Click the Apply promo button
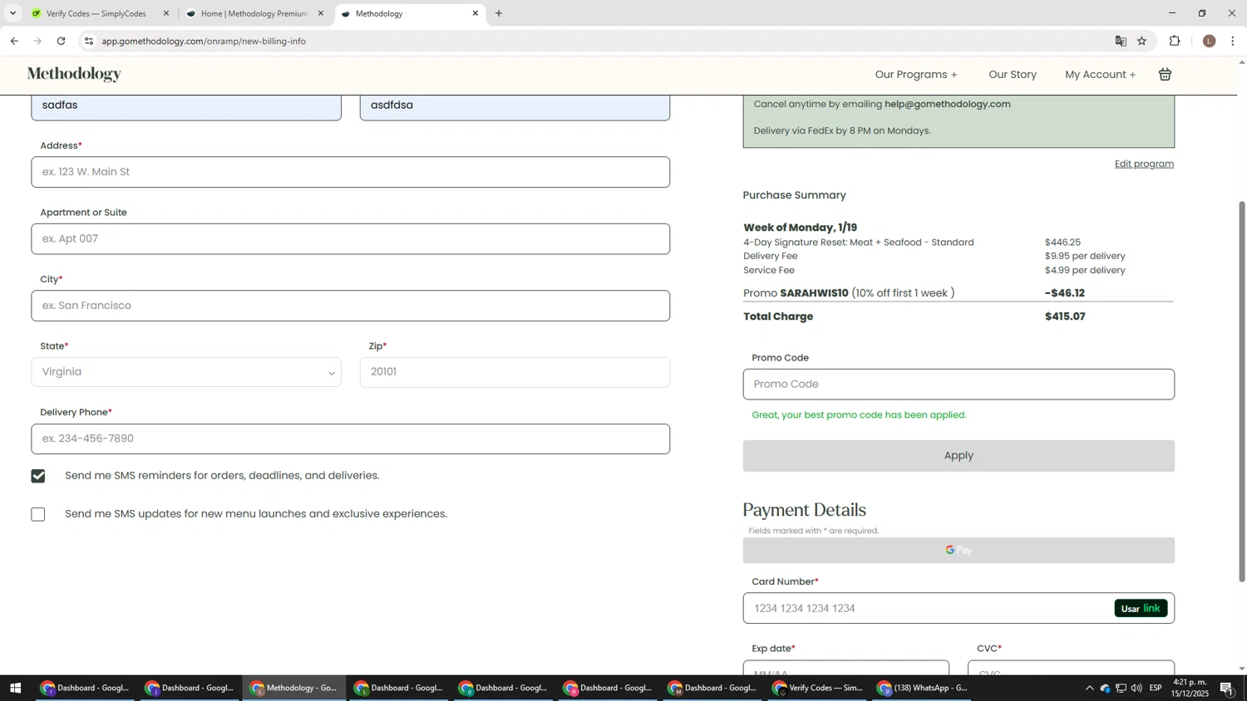 pos(959,456)
